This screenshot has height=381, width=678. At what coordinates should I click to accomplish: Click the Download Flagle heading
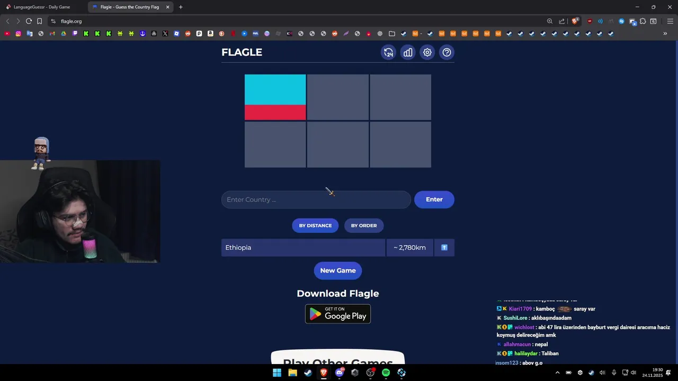coord(338,293)
